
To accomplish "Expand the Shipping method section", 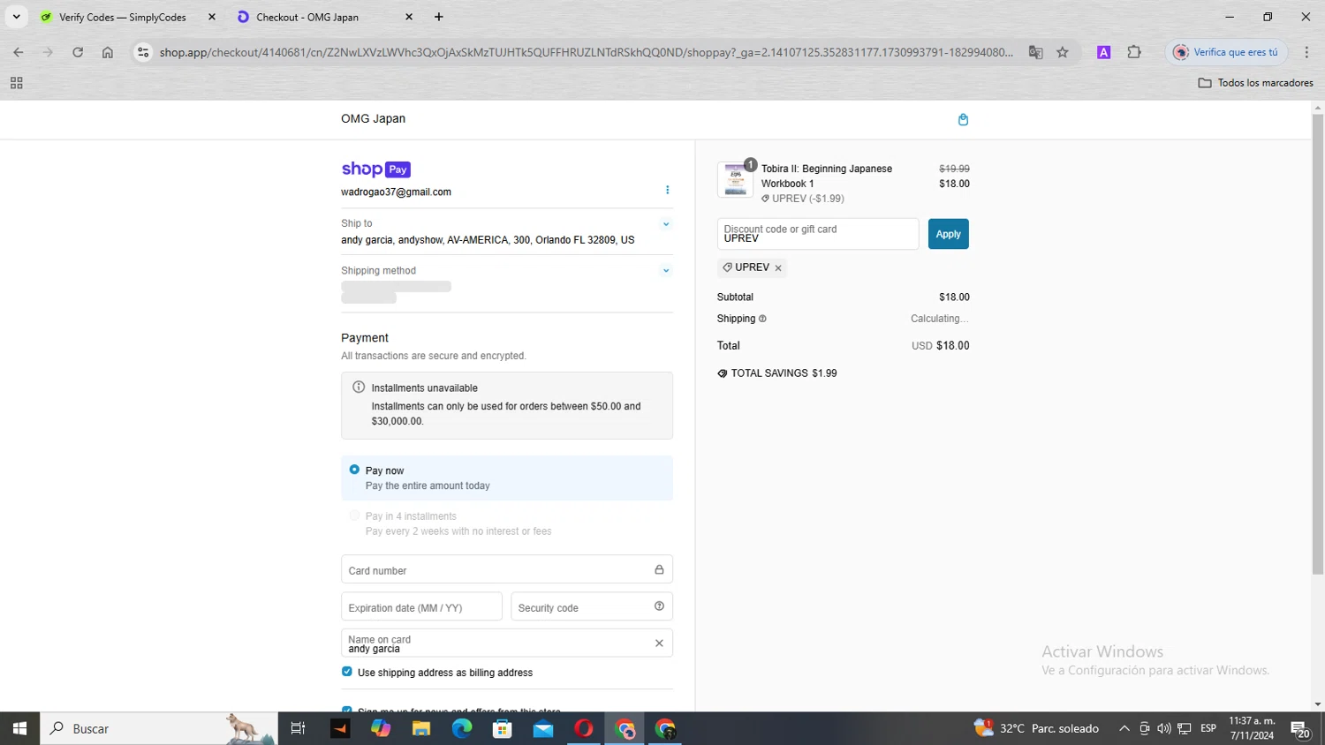I will click(x=666, y=271).
